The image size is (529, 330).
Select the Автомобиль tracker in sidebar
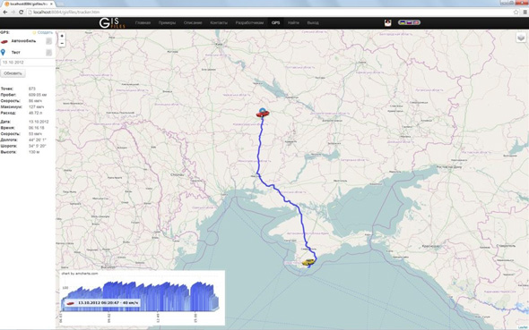(x=23, y=41)
